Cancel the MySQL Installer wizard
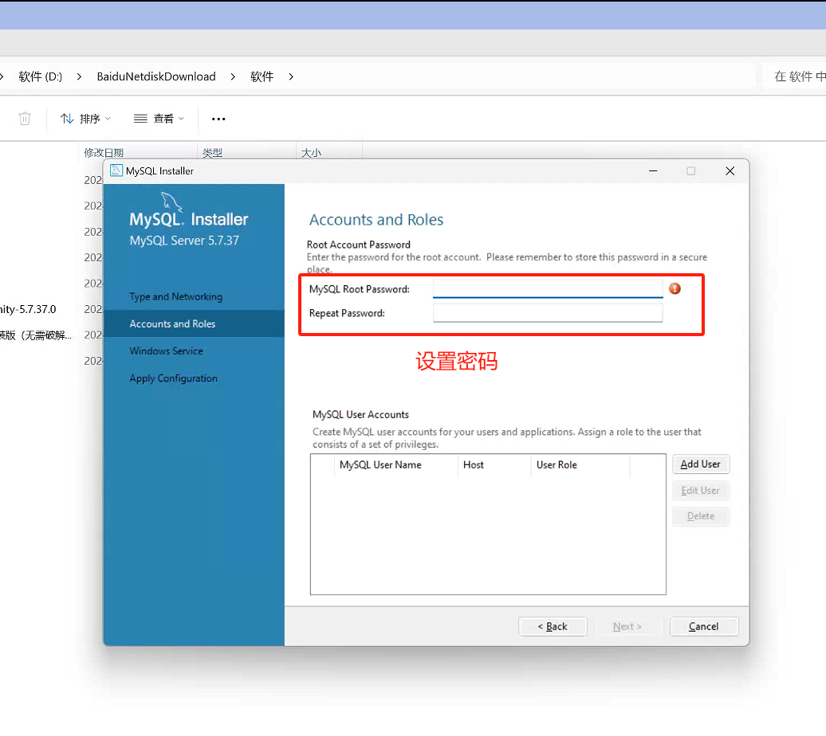Screen dimensions: 826x736 point(704,627)
